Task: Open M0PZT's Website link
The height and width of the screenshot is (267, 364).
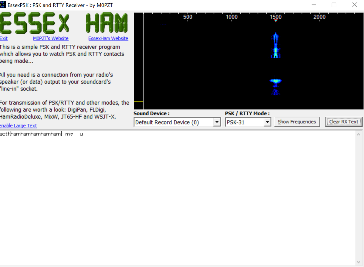Action: (51, 39)
